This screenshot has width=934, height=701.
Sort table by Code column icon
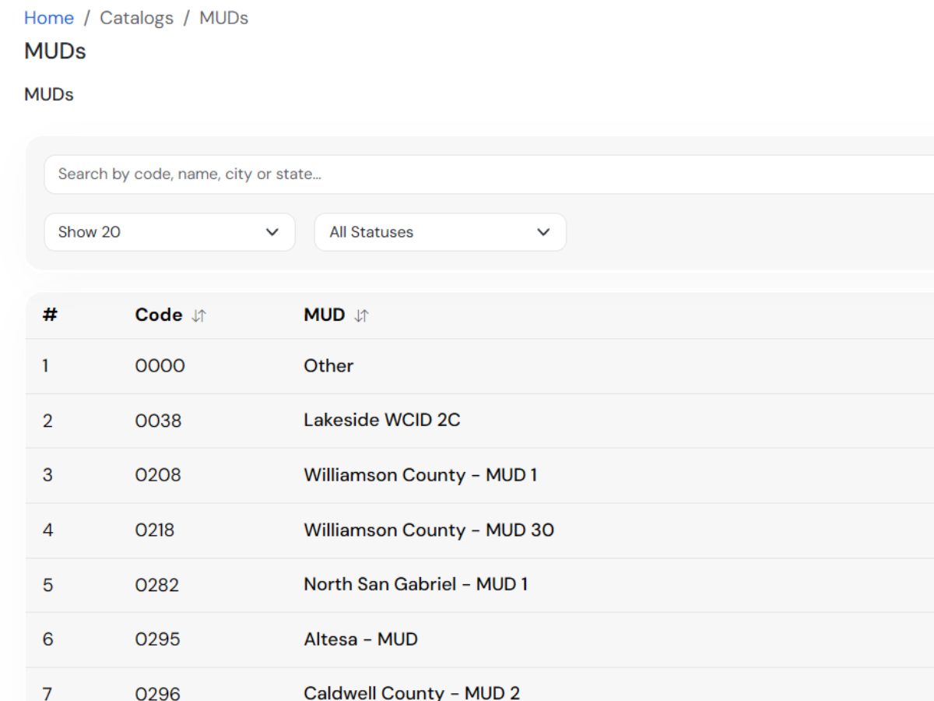pyautogui.click(x=199, y=315)
